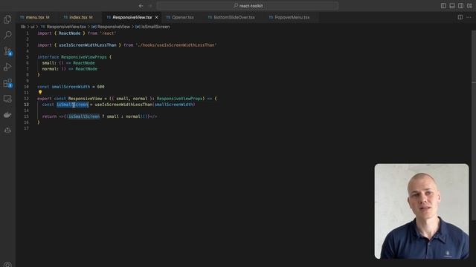Click the lightbulb code action icon
476x267 pixels.
40,92
